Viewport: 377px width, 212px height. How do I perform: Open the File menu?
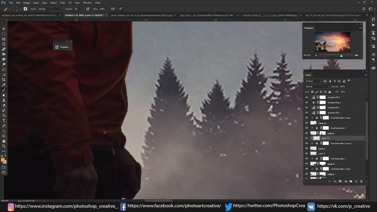pyautogui.click(x=11, y=2)
